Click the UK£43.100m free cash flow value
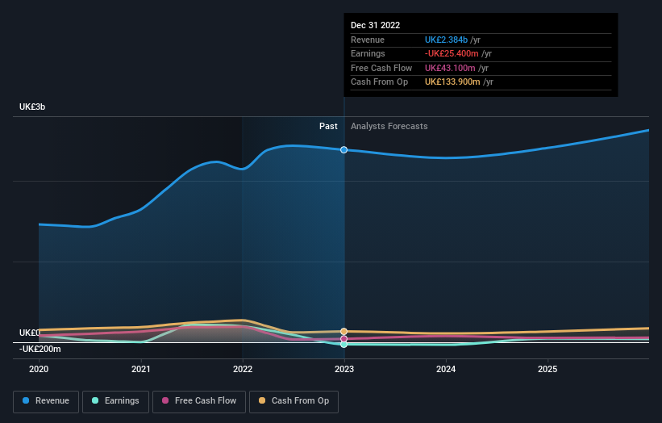Viewport: 662px width, 423px height. click(x=450, y=68)
